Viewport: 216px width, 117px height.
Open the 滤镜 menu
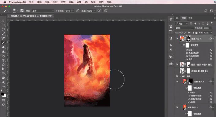tap(79, 2)
